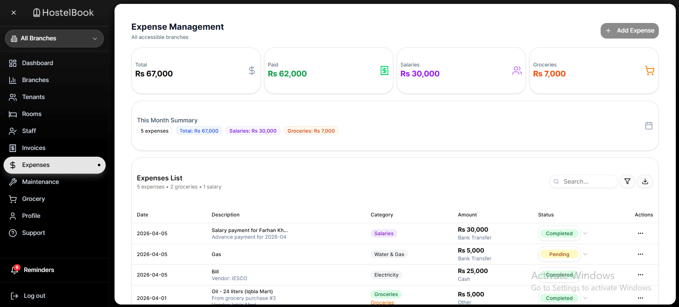Click the HostelBook logo

point(63,13)
